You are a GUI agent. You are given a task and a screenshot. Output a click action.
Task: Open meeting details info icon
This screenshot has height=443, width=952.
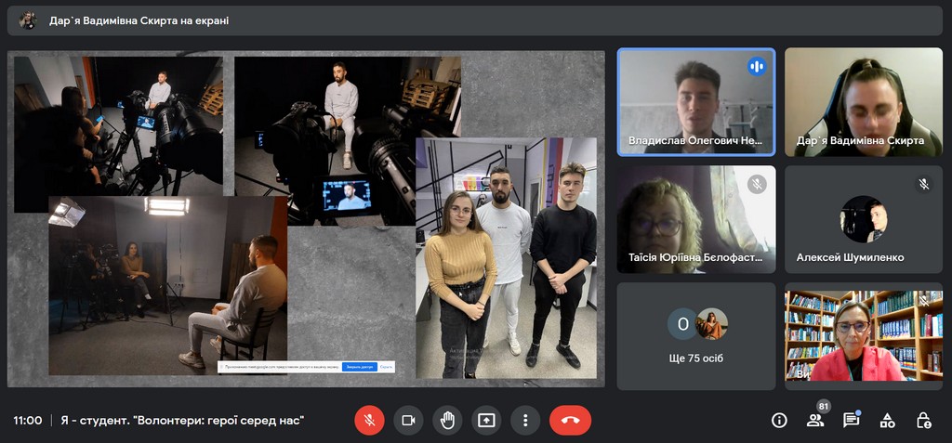[779, 421]
